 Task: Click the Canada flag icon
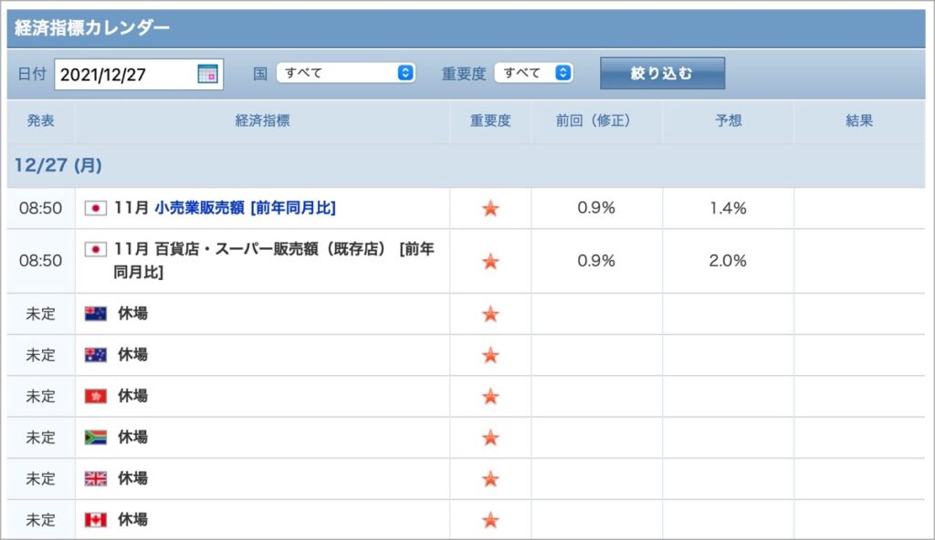95,520
